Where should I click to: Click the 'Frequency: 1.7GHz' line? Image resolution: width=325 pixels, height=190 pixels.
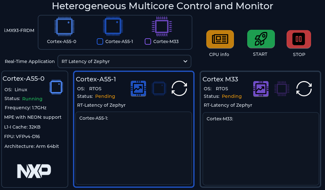click(x=25, y=108)
